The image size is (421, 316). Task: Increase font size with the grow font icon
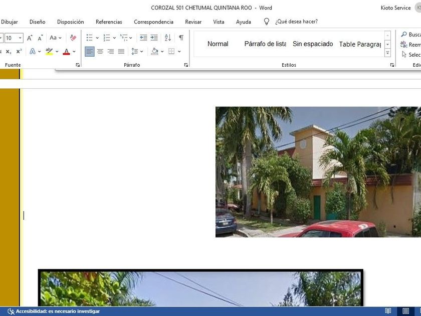click(30, 38)
